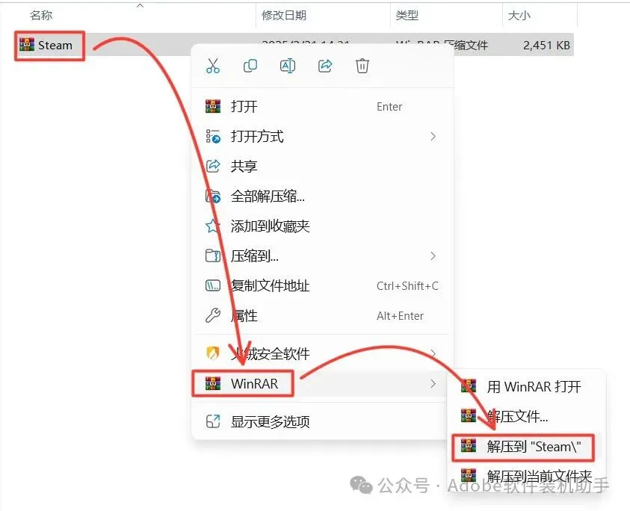Sort by 修改日期 column header

284,15
